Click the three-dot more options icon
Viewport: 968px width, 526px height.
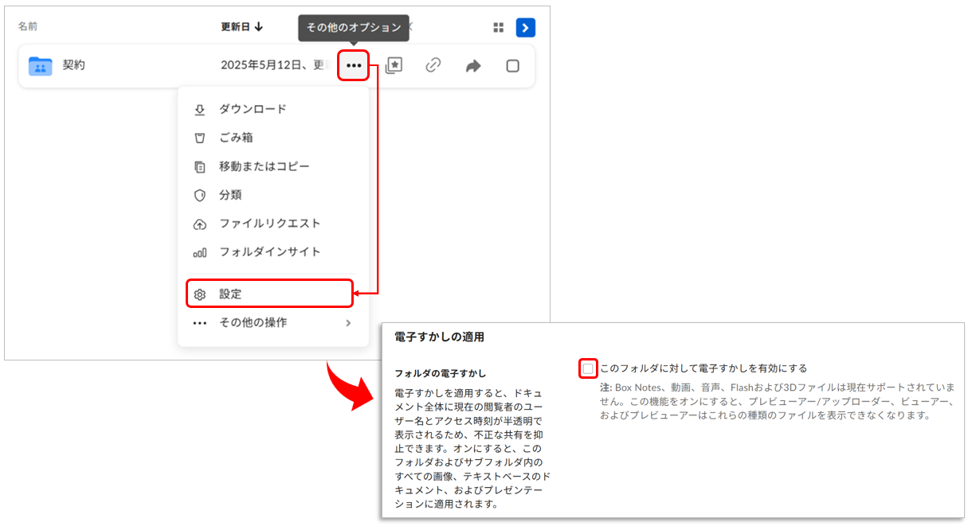pyautogui.click(x=353, y=65)
